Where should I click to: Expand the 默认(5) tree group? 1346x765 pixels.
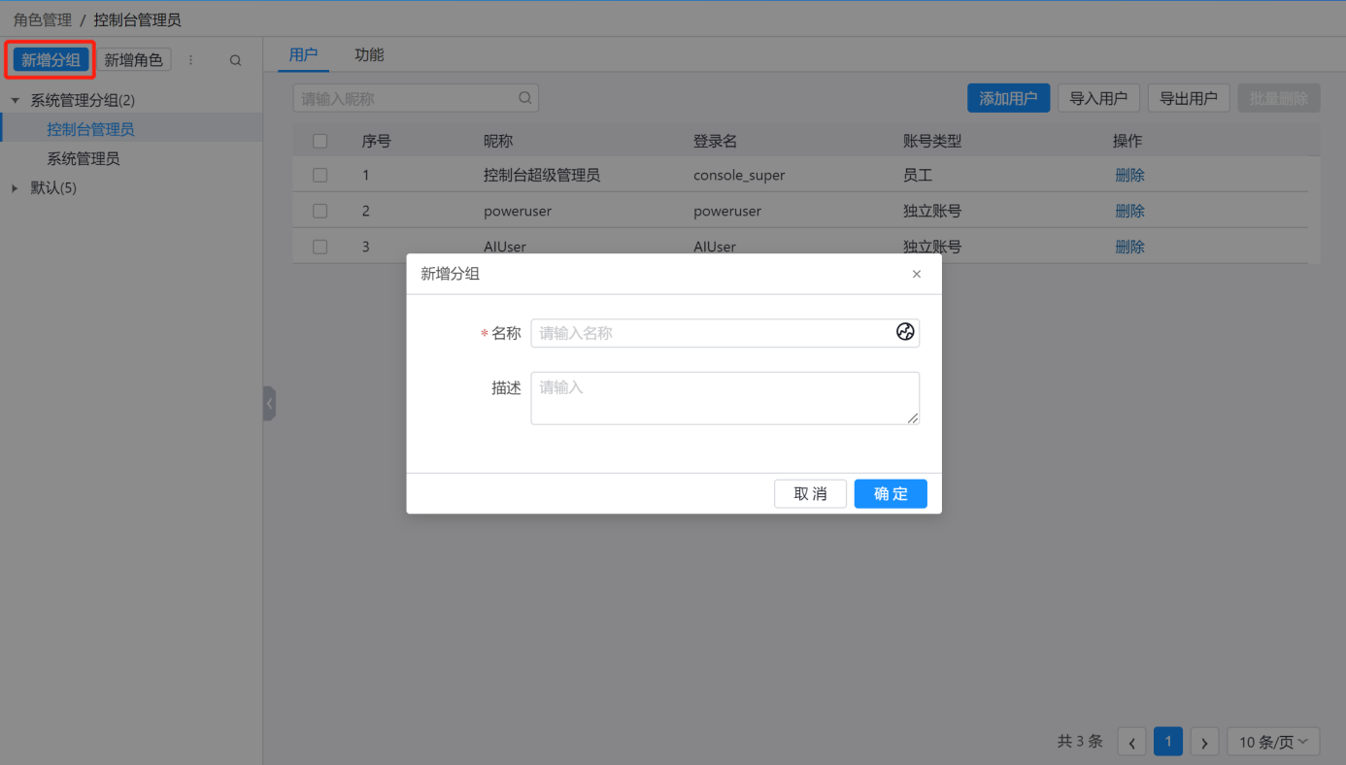[16, 188]
